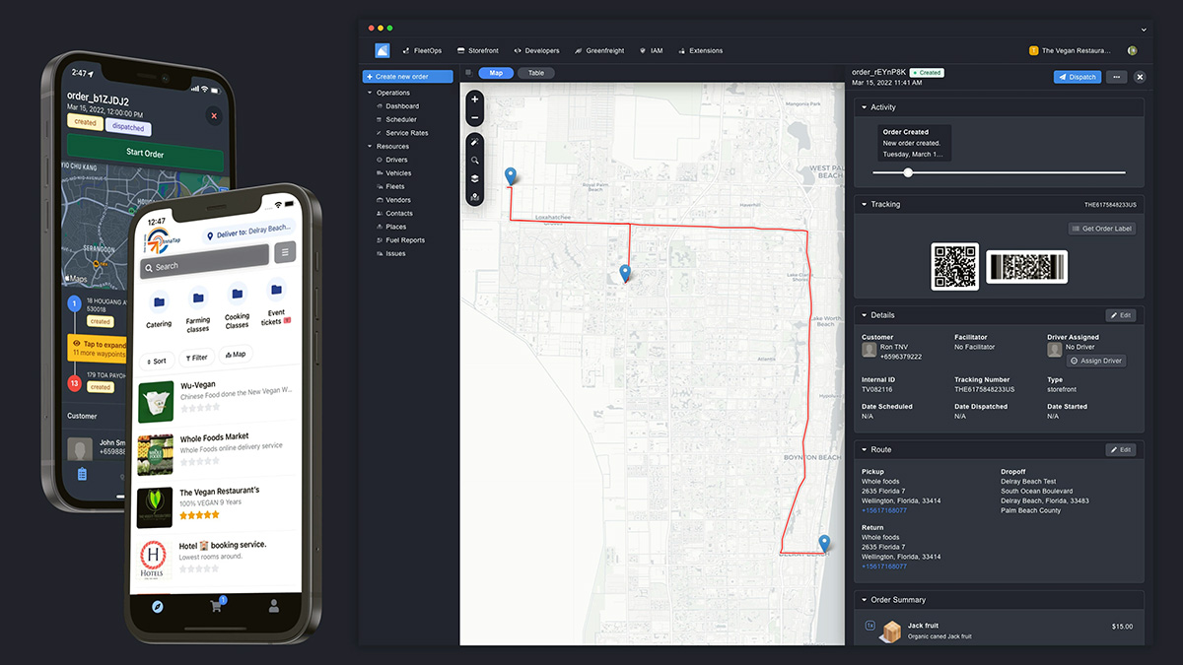Switch to Map view

[496, 73]
